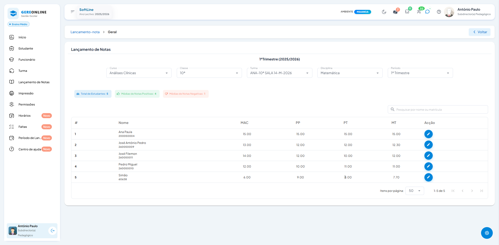Open floating settings gear button
Viewport: 499px width, 245px height.
coord(487,233)
